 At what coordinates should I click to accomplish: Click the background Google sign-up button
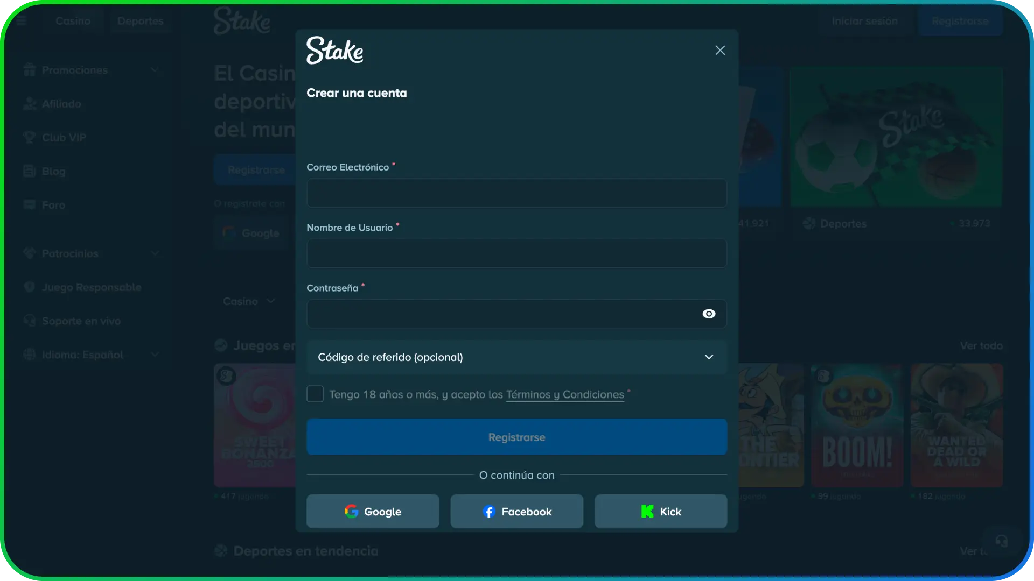pyautogui.click(x=252, y=233)
